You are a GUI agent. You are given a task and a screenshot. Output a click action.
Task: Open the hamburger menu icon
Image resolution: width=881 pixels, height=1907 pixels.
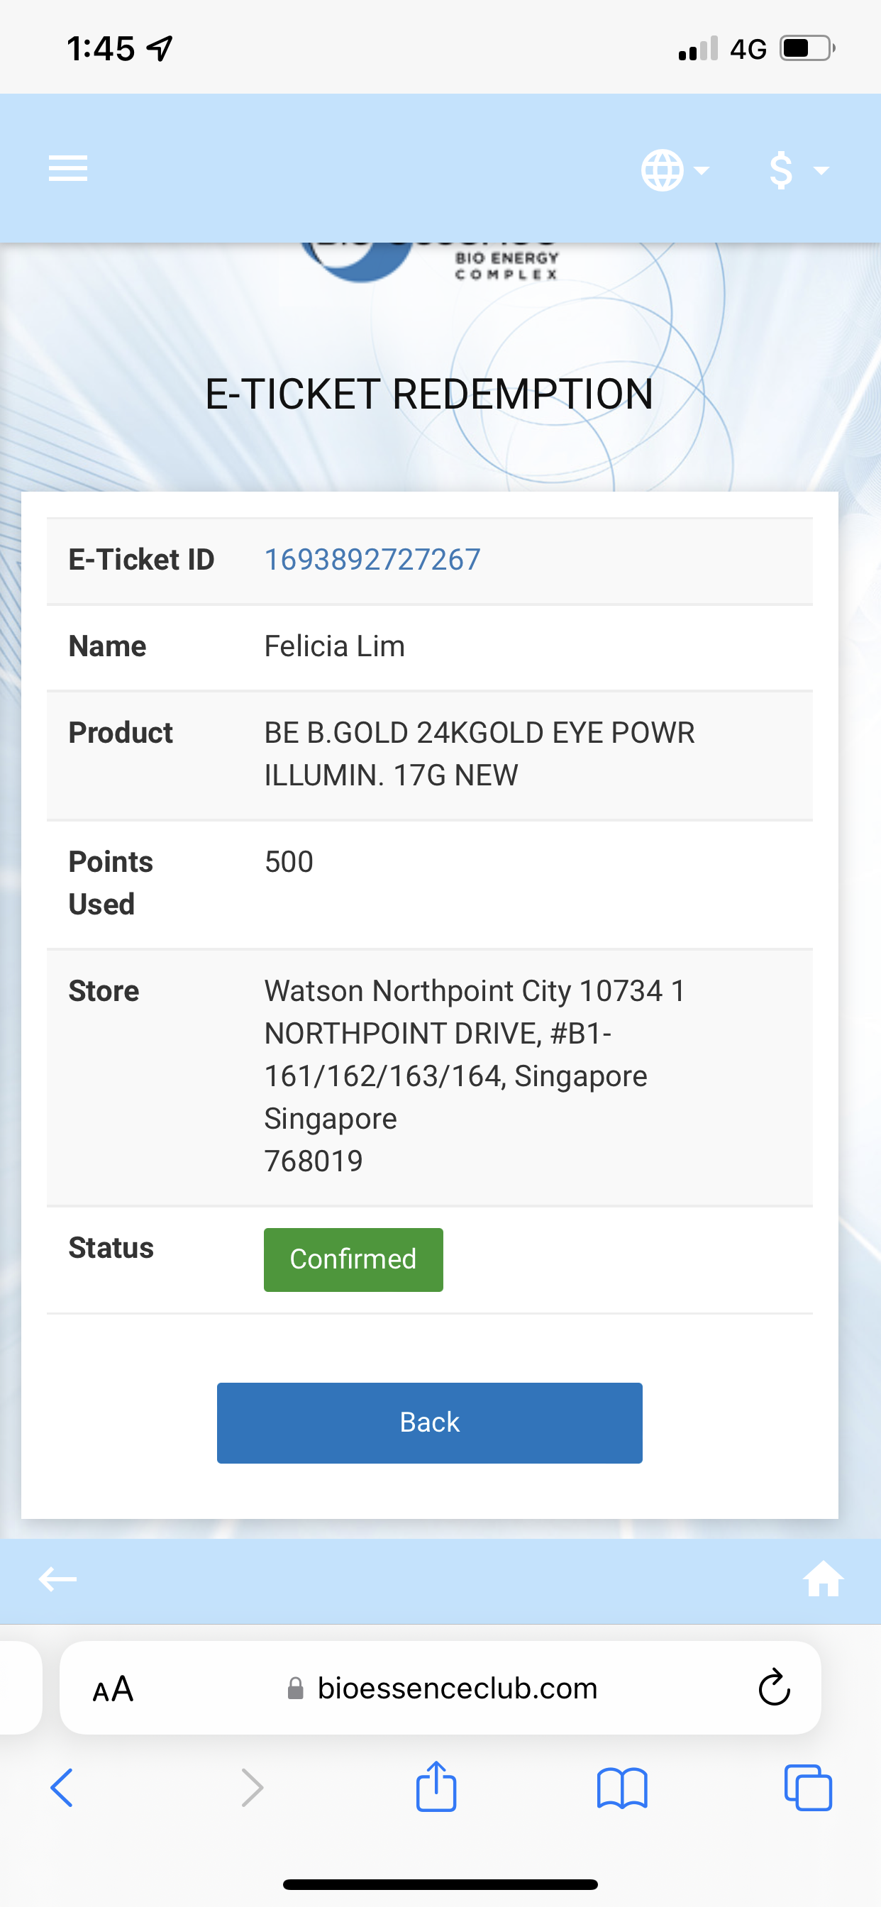tap(67, 169)
